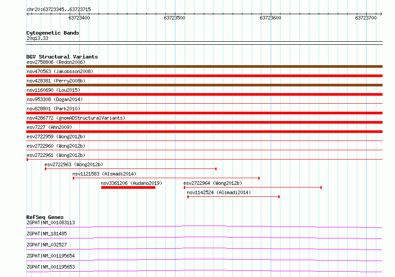This screenshot has width=395, height=277.
Task: Click the left arrow of the ruler
Action: click(x=28, y=14)
